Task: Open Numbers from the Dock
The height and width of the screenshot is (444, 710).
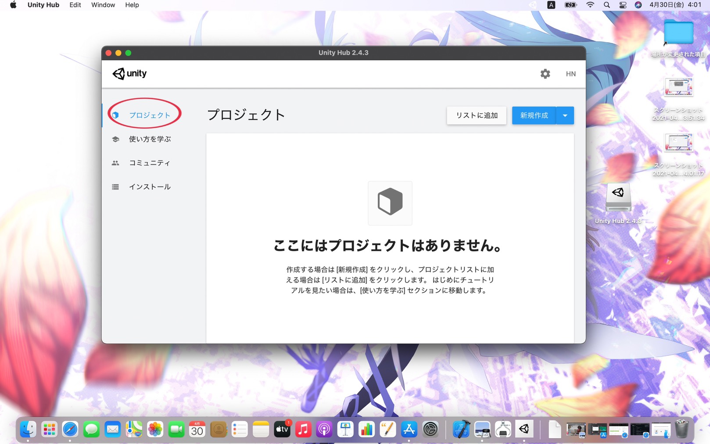Action: click(x=366, y=430)
